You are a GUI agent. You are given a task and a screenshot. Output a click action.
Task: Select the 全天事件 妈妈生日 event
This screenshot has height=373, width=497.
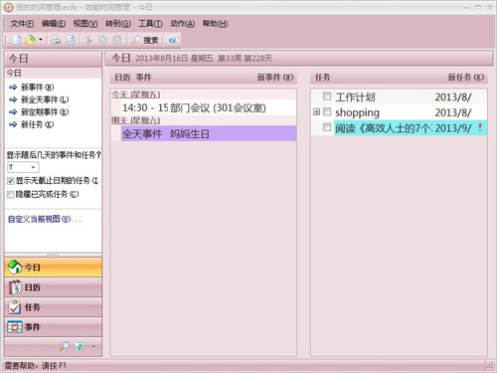coord(209,134)
